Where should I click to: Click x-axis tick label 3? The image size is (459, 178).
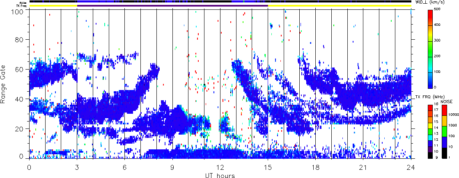point(77,167)
